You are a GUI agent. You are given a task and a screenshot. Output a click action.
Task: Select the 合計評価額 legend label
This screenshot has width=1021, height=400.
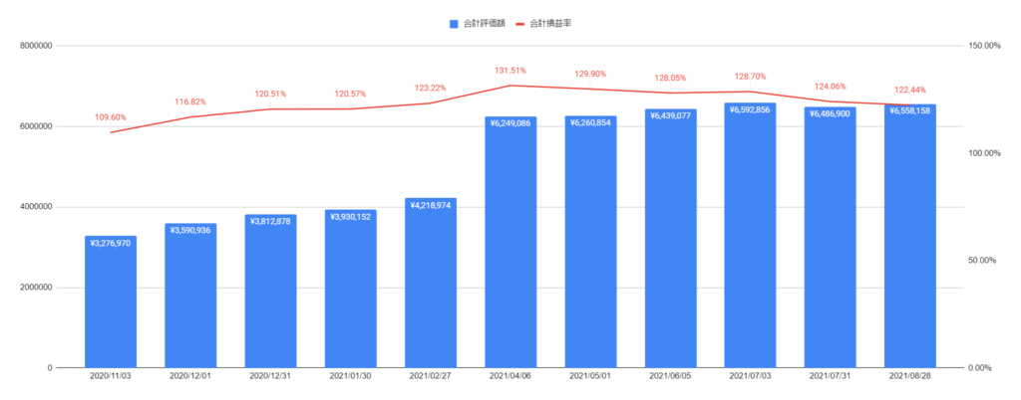(x=483, y=23)
